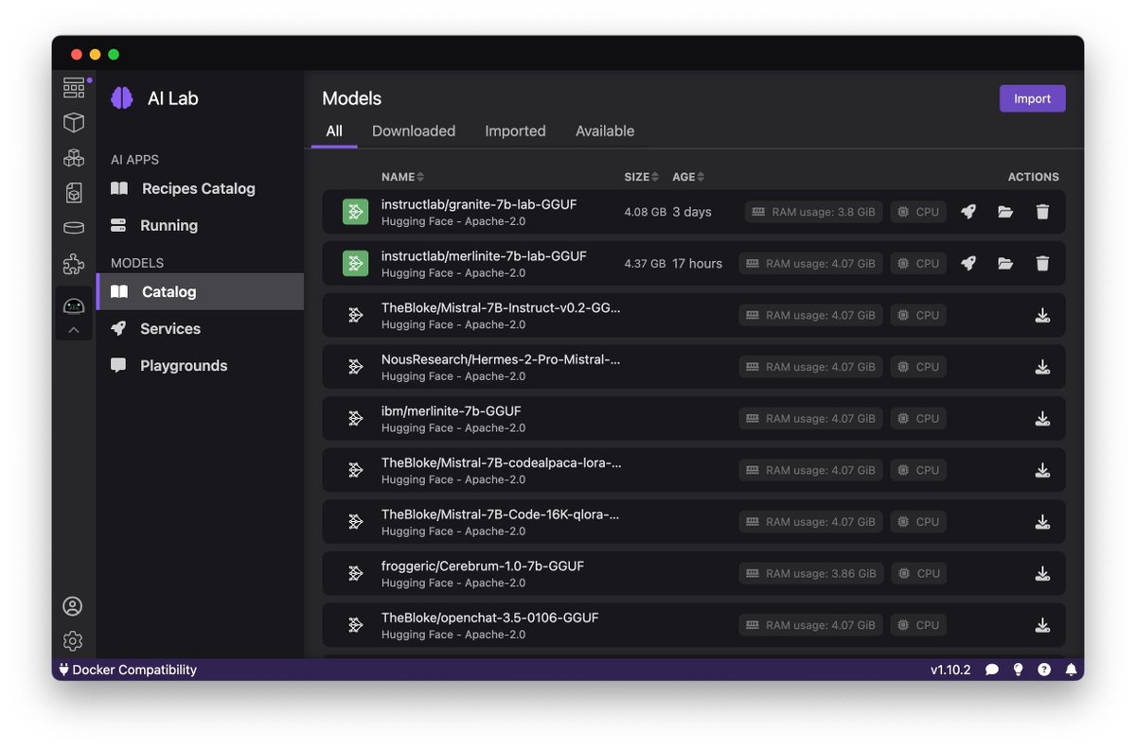Viewport: 1136px width, 749px height.
Task: Download froggeric/Cerebrum-1.0-7b-GGUF model
Action: [1042, 573]
